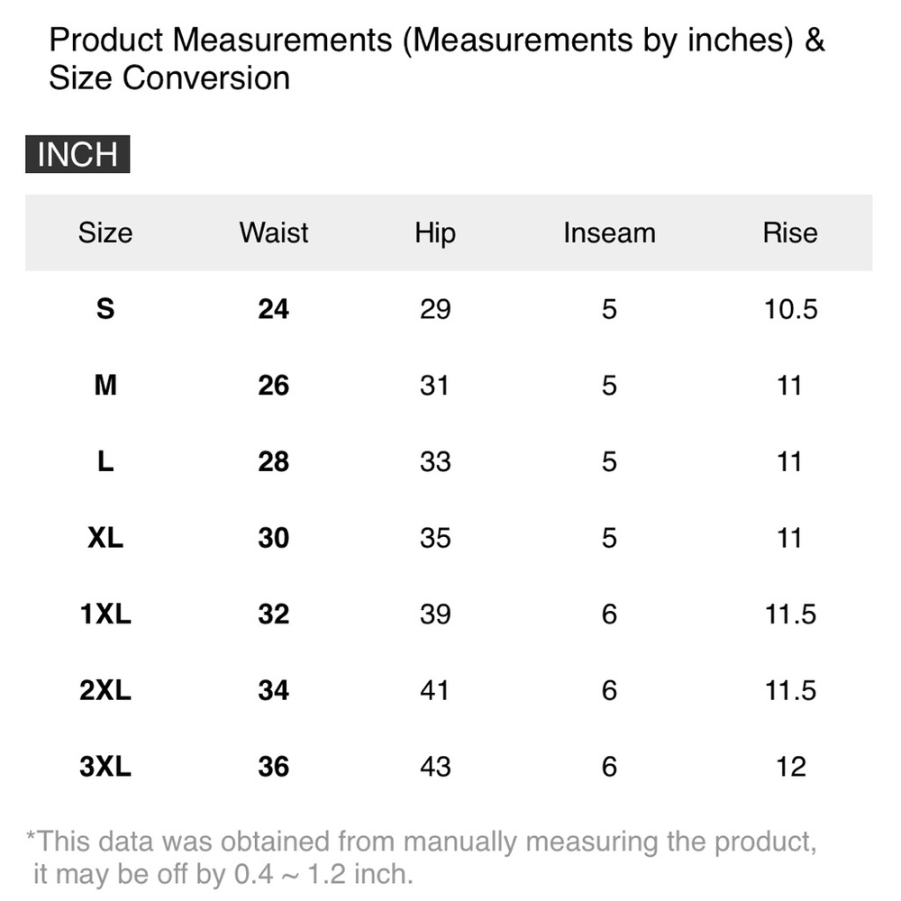The image size is (901, 901).
Task: Click waist value 36 for size 3XL
Action: click(274, 767)
